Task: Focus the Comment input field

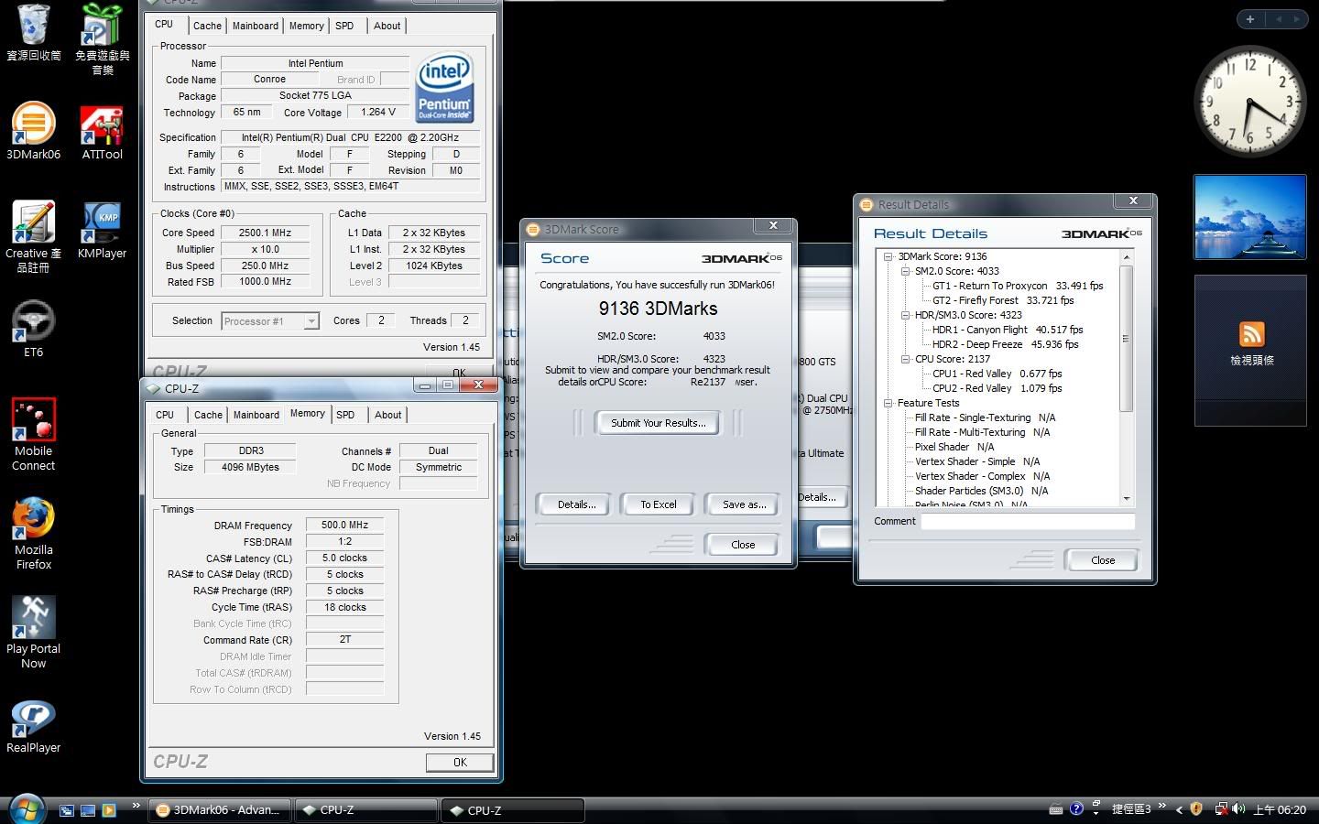Action: (x=1028, y=521)
